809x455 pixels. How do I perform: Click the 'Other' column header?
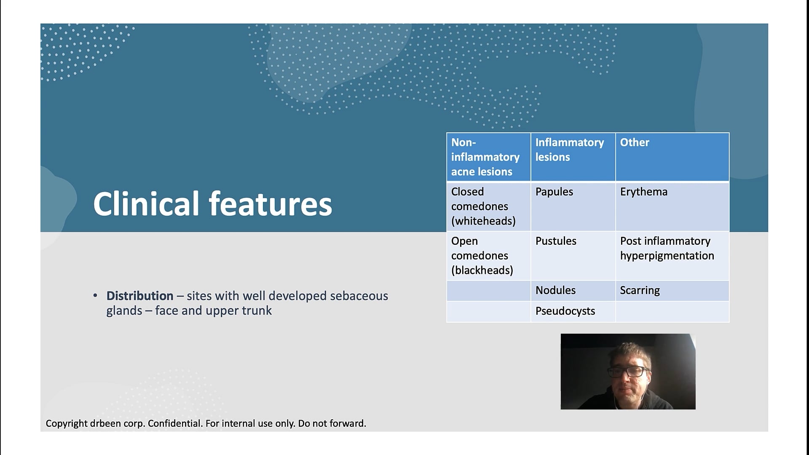click(x=672, y=157)
